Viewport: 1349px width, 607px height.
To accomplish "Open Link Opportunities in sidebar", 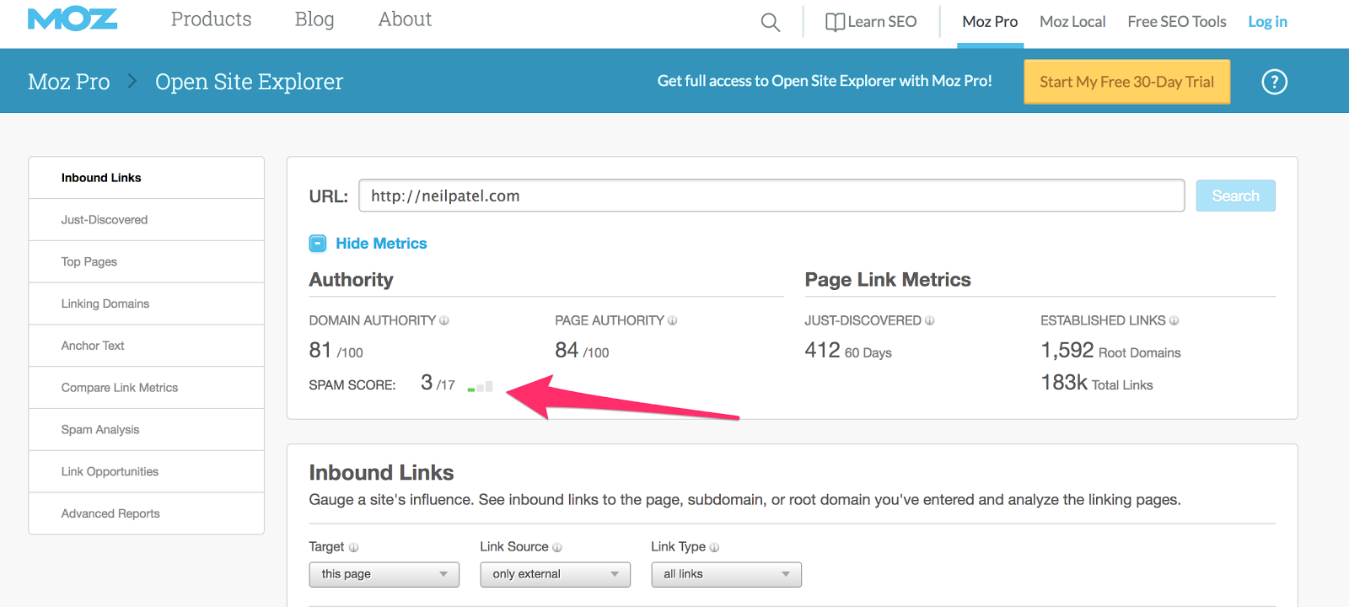I will click(147, 471).
